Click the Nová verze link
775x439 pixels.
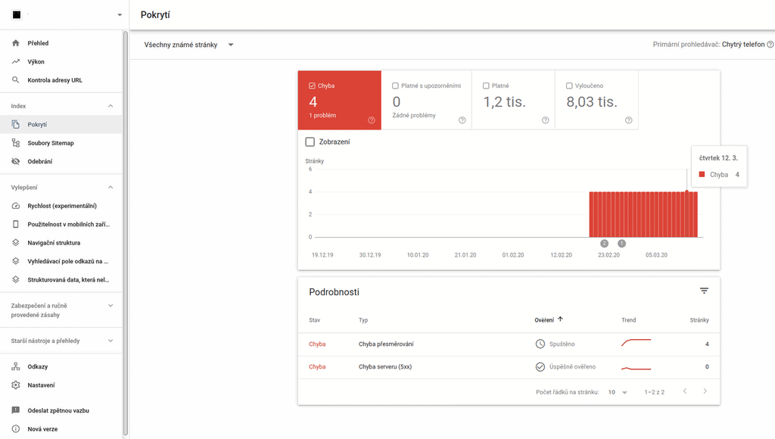42,428
